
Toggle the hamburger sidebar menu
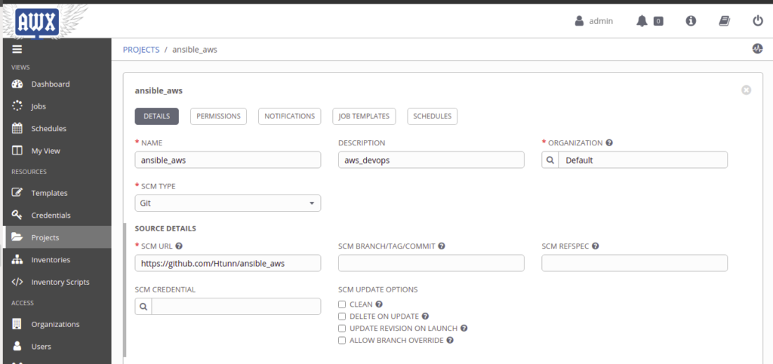point(17,49)
